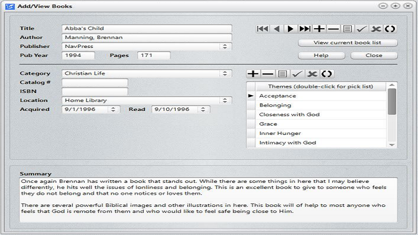Screen dimensions: 418x235
Task: Adjust Acquired date stepper
Action: point(113,110)
